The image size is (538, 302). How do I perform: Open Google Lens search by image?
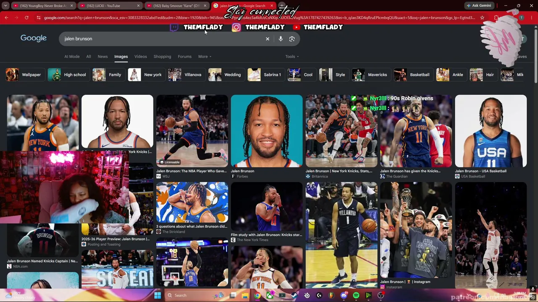click(x=292, y=39)
